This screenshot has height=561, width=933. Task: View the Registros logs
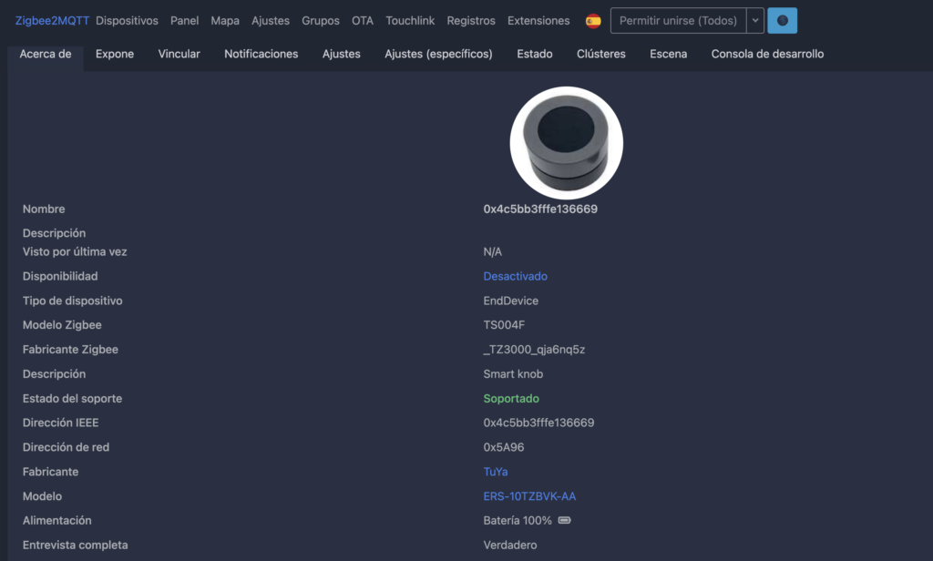[x=470, y=19]
